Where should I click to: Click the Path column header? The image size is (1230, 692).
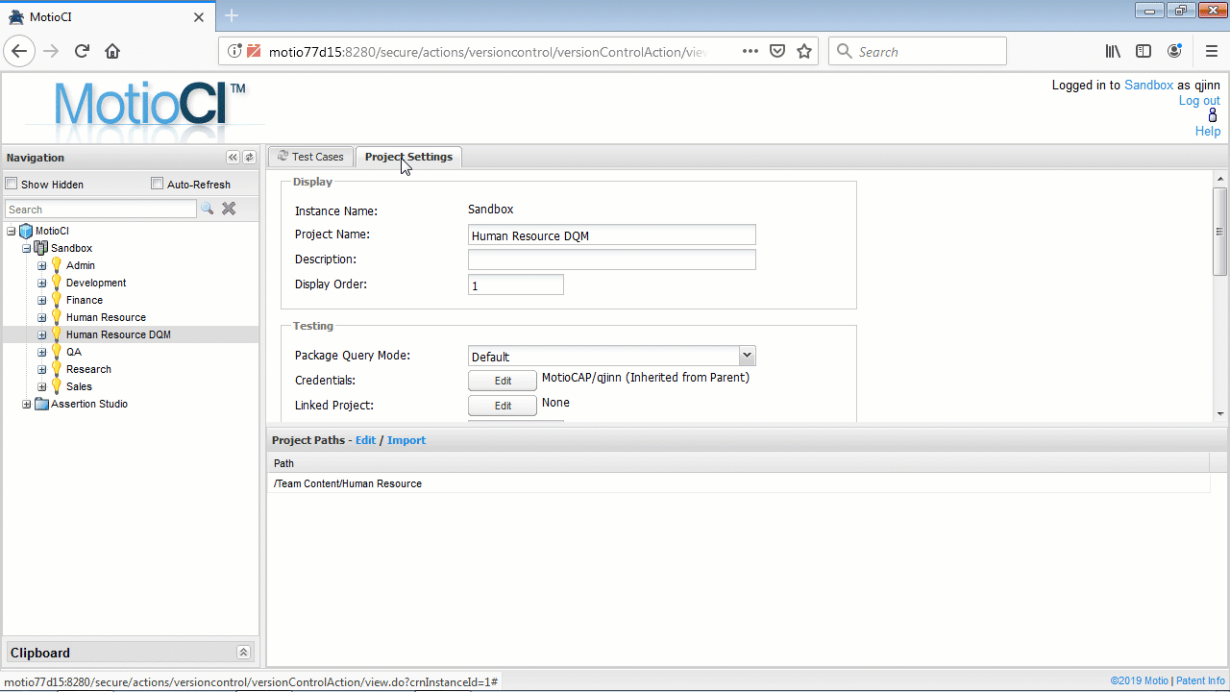click(739, 463)
